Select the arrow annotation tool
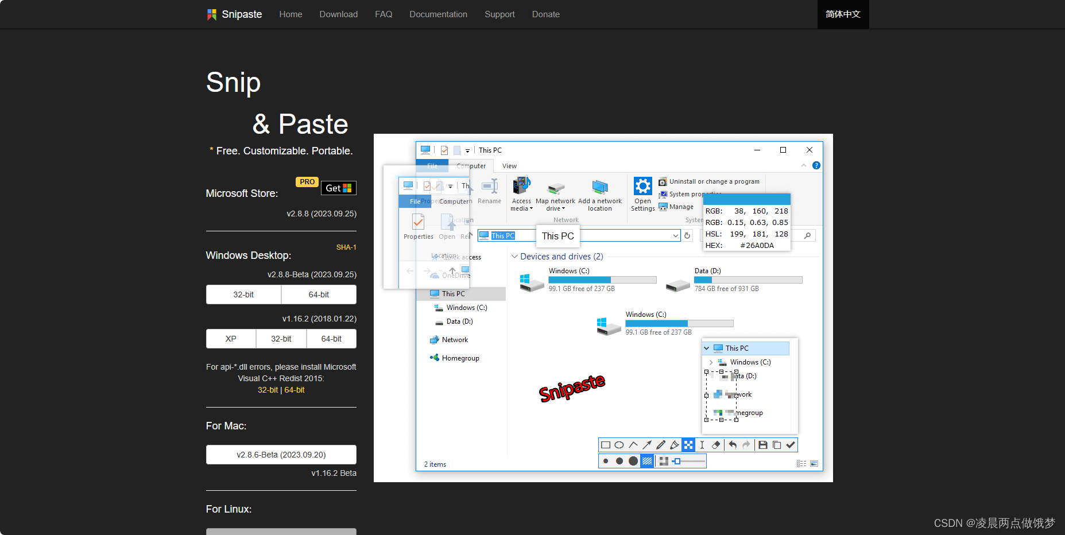The width and height of the screenshot is (1065, 535). (647, 445)
